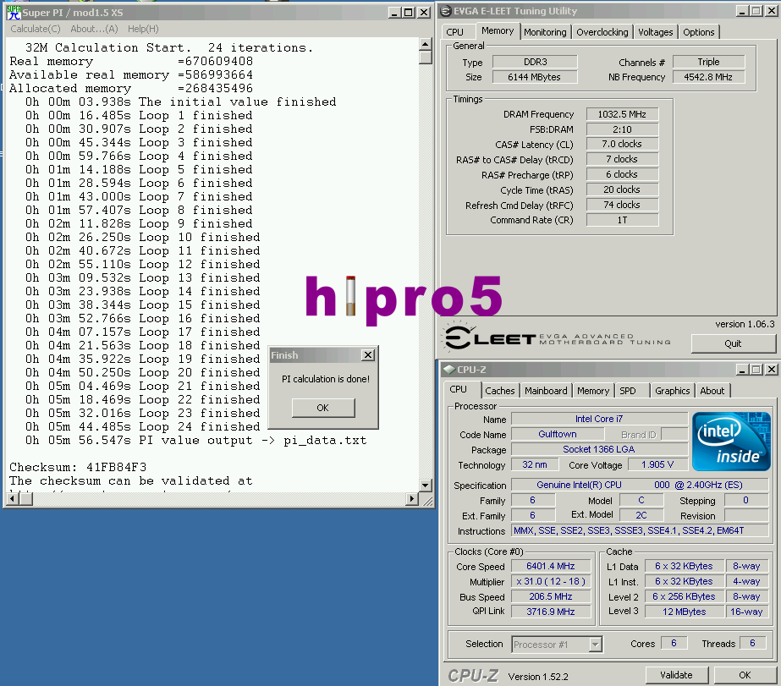Click the Super PI title bar icon
The height and width of the screenshot is (686, 781).
tap(14, 13)
